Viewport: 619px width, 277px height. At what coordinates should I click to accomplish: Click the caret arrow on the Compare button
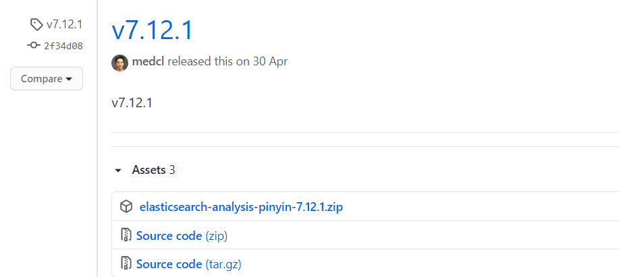69,80
